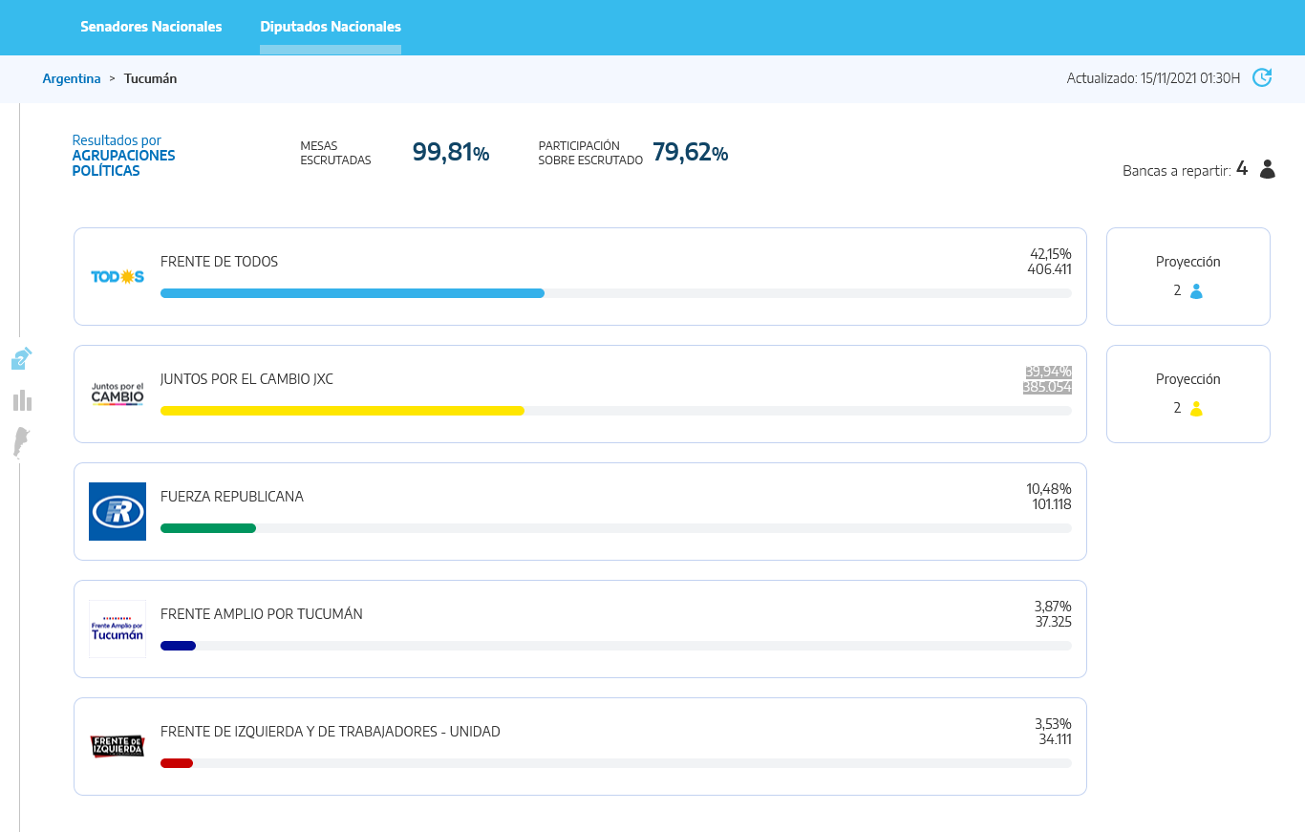The image size is (1305, 832).
Task: Go to Argentina breadcrumb link
Action: [72, 78]
